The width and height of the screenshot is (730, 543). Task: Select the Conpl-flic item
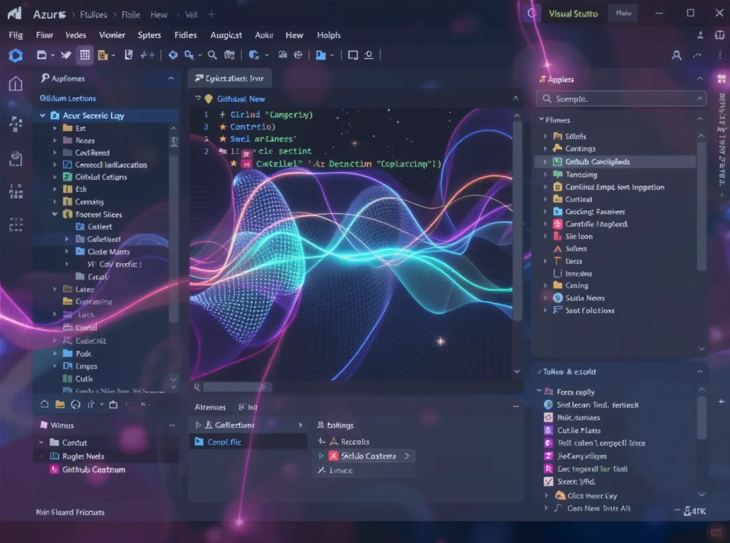click(248, 442)
